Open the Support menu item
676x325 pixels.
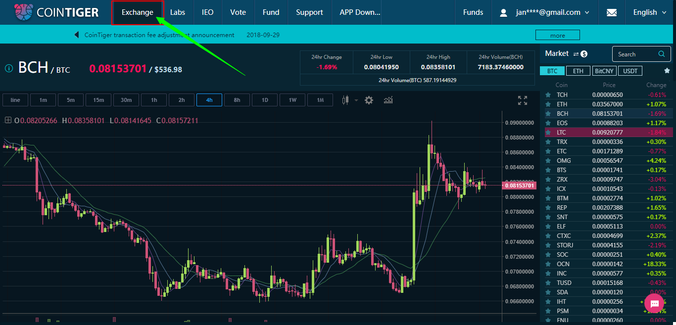(x=310, y=12)
